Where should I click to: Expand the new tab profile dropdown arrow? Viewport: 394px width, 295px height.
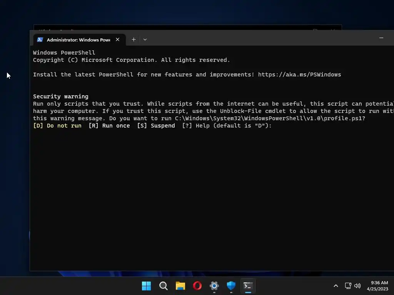[145, 40]
